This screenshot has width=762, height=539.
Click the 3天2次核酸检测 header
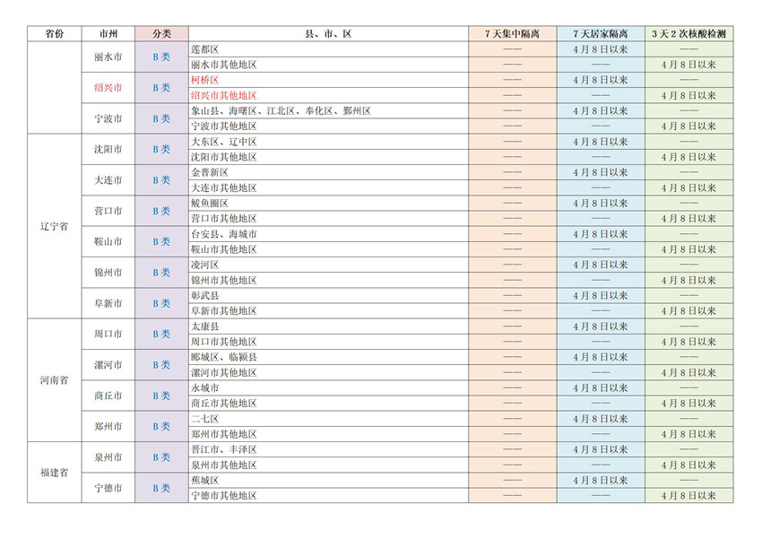(x=688, y=34)
